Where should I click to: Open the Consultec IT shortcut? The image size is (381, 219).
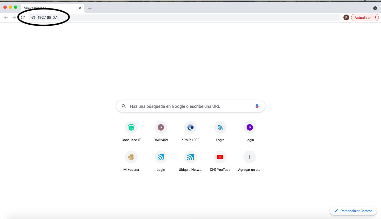(131, 128)
